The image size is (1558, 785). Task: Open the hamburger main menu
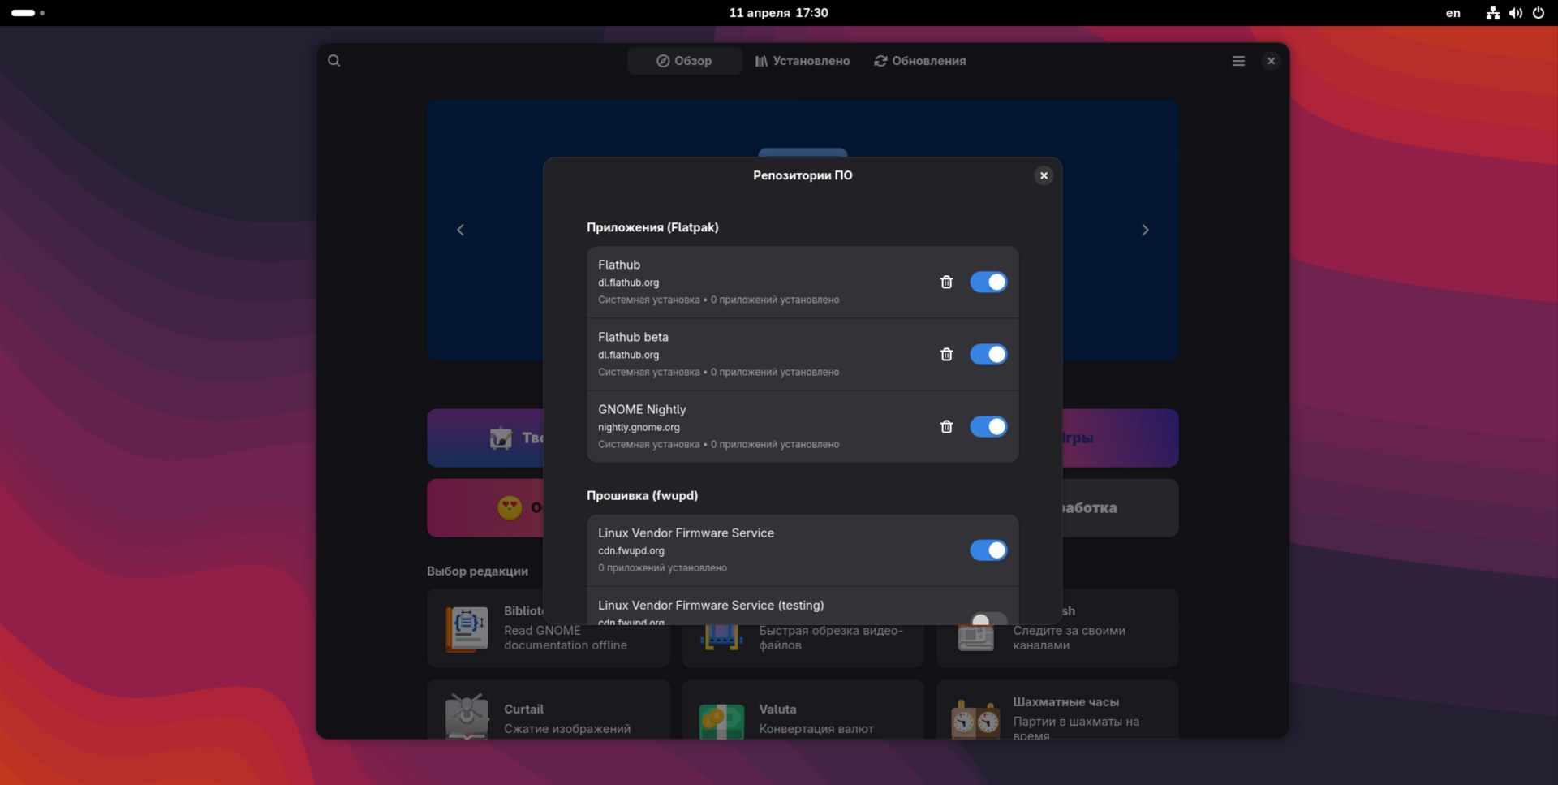(x=1238, y=61)
